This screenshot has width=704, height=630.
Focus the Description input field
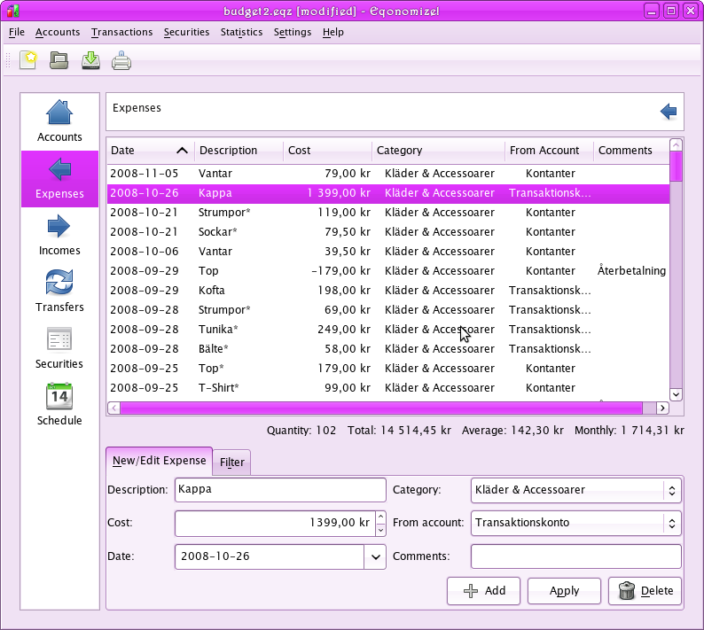tap(280, 489)
